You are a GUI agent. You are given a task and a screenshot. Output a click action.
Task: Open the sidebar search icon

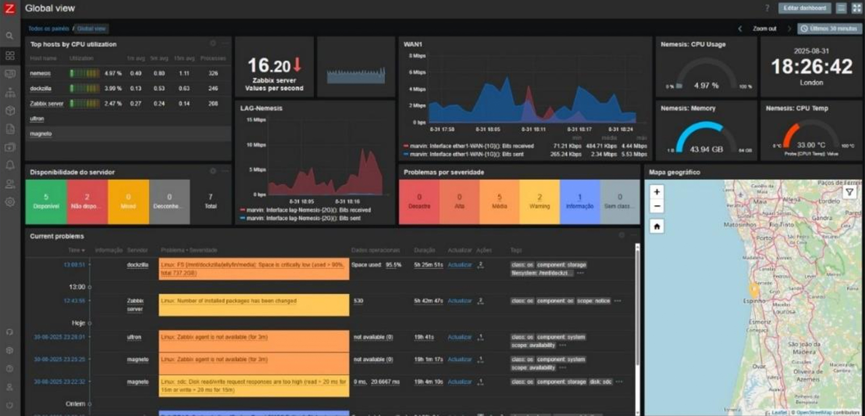click(x=9, y=36)
